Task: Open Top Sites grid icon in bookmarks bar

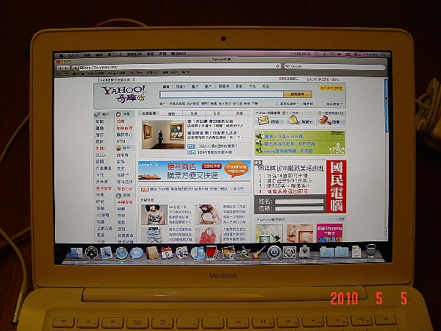Action: tap(67, 74)
